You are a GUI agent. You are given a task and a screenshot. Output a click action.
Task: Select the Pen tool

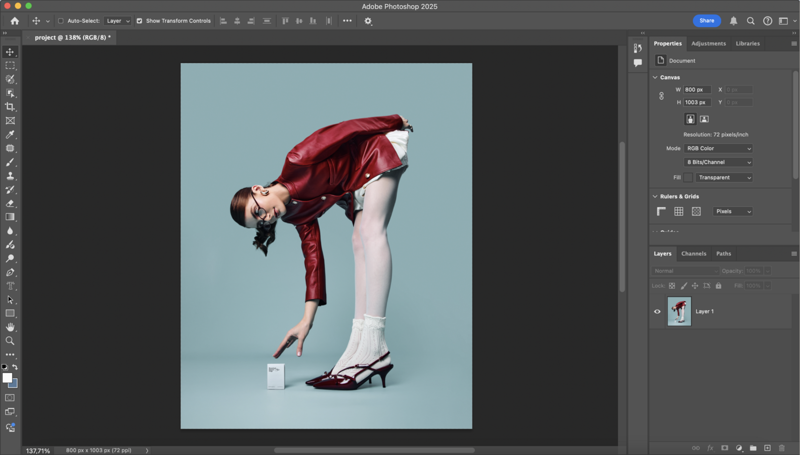[10, 273]
